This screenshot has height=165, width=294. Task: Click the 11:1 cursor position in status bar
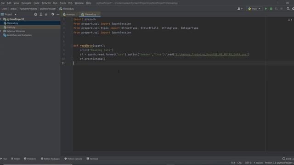coord(233,163)
